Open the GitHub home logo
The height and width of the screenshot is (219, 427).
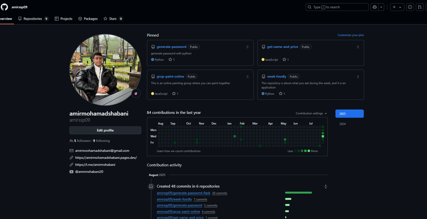click(x=4, y=7)
